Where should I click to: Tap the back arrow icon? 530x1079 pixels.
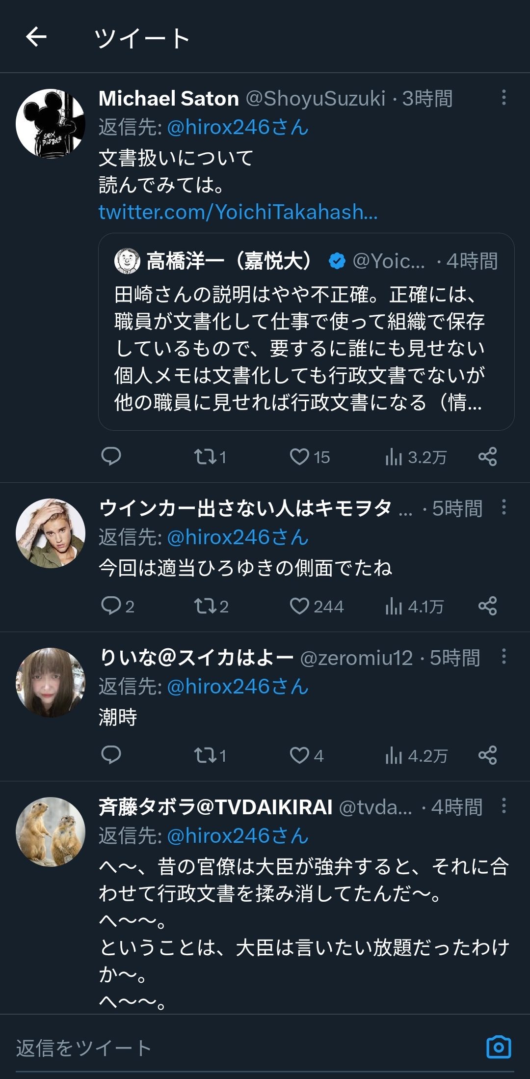[36, 37]
